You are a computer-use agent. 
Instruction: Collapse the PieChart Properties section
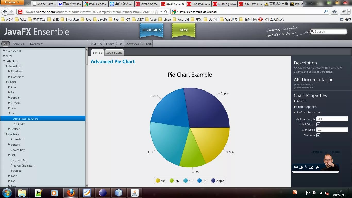(x=295, y=112)
